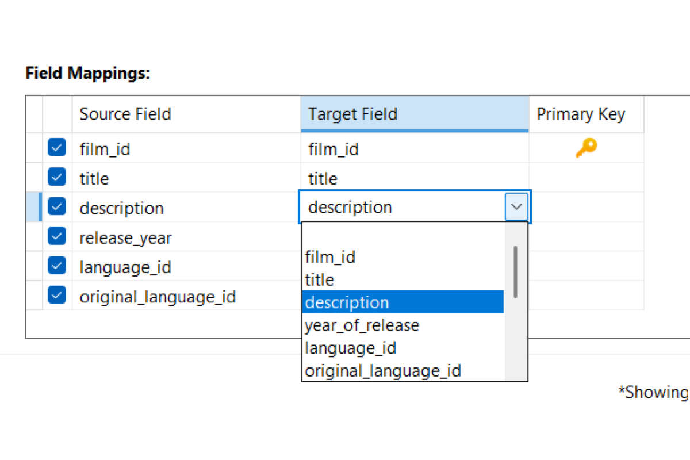Uncheck the title source field checkbox

(x=56, y=177)
